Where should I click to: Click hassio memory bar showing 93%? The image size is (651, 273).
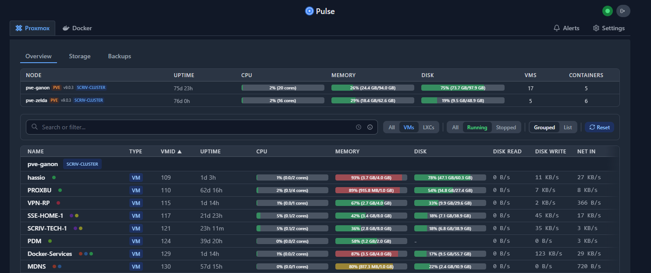coord(371,177)
